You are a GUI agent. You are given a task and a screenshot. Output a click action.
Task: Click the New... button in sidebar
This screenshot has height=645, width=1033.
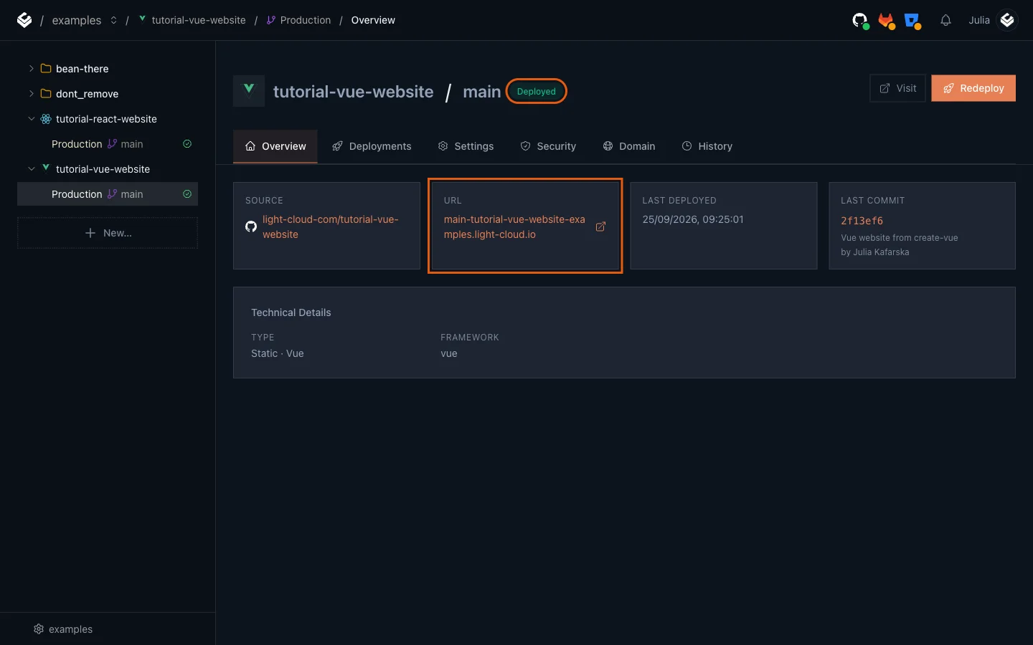click(108, 233)
